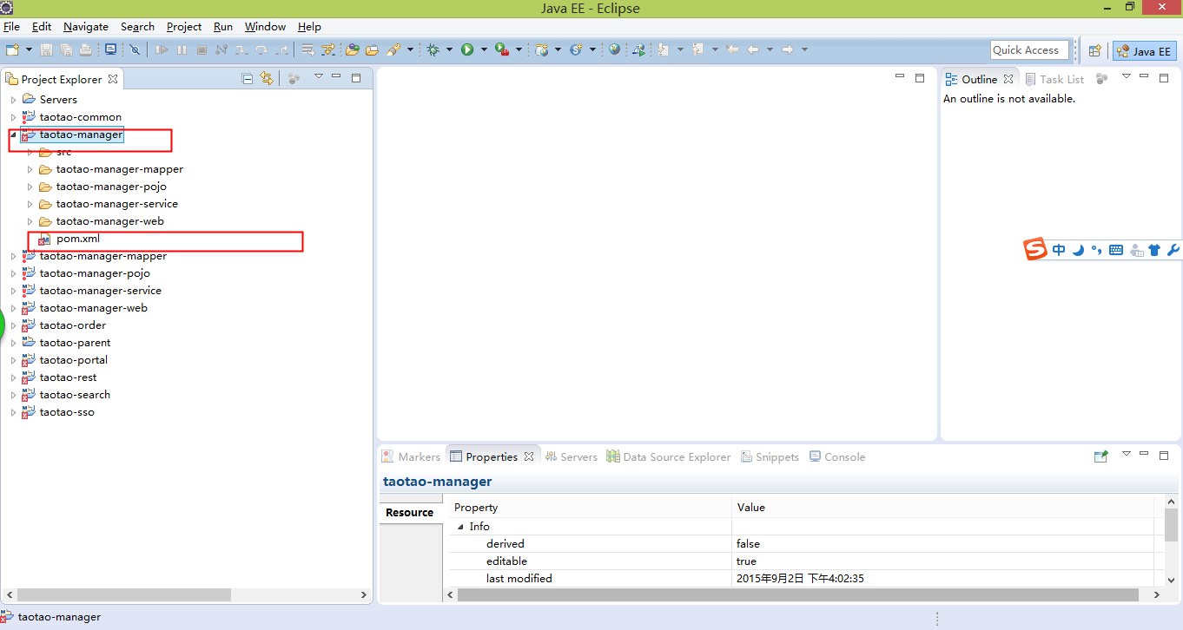Select pom.xml in Project Explorer
Screen dimensions: 1183x630
click(78, 239)
